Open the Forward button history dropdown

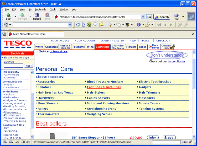pos(30,17)
